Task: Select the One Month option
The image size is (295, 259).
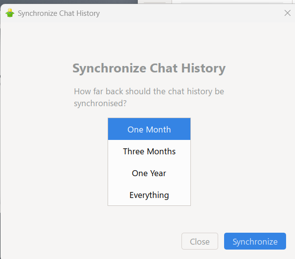Action: [149, 129]
